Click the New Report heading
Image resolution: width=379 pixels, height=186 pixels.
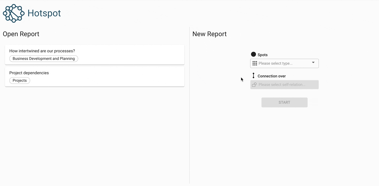[210, 34]
